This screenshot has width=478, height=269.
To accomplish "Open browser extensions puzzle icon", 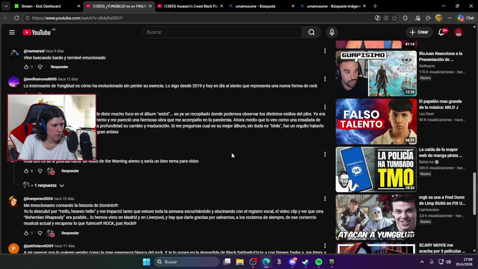I will [x=405, y=18].
